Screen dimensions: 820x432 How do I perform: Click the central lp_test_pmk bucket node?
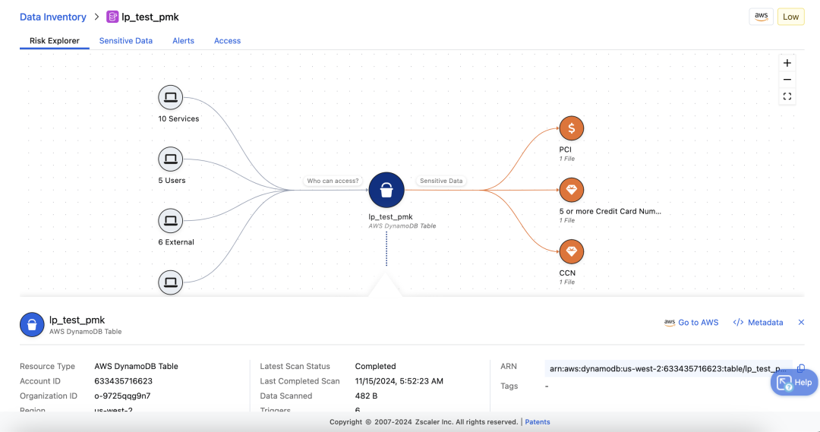[386, 190]
